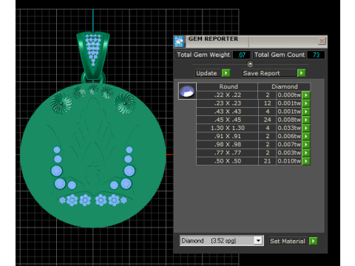This screenshot has width=355, height=266.
Task: Select the .50 X .50 size cell
Action: [228, 161]
